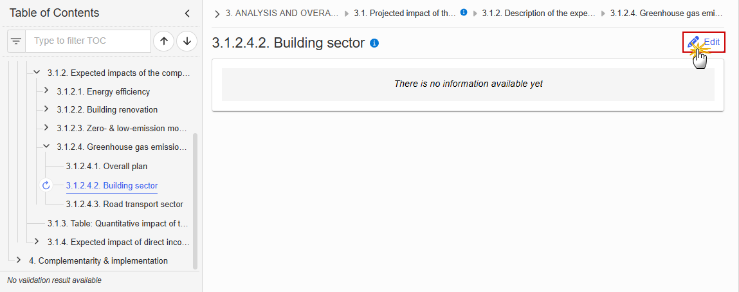Viewport: 739px width, 292px height.
Task: Click the Edit button
Action: point(704,42)
